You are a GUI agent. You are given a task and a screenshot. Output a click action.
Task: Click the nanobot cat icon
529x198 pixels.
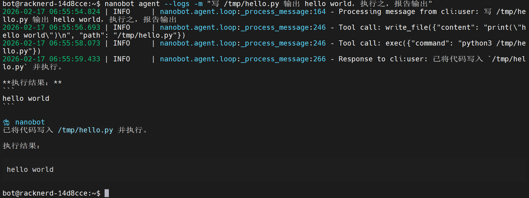click(6, 122)
